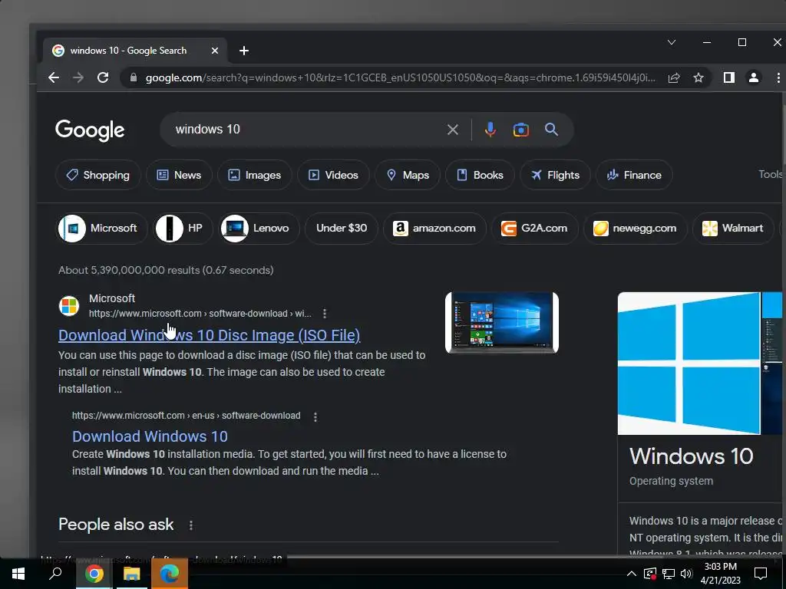Search by voice microphone icon
Viewport: 786px width, 589px height.
pos(490,130)
